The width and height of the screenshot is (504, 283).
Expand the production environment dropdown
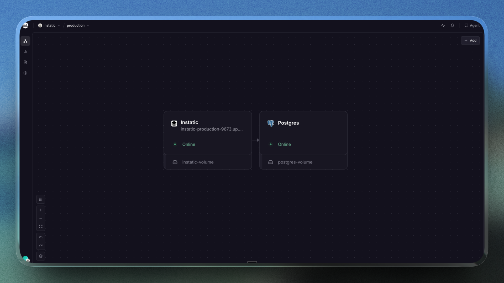(78, 25)
